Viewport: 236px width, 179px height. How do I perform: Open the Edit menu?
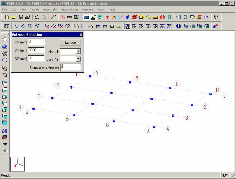tap(13, 9)
